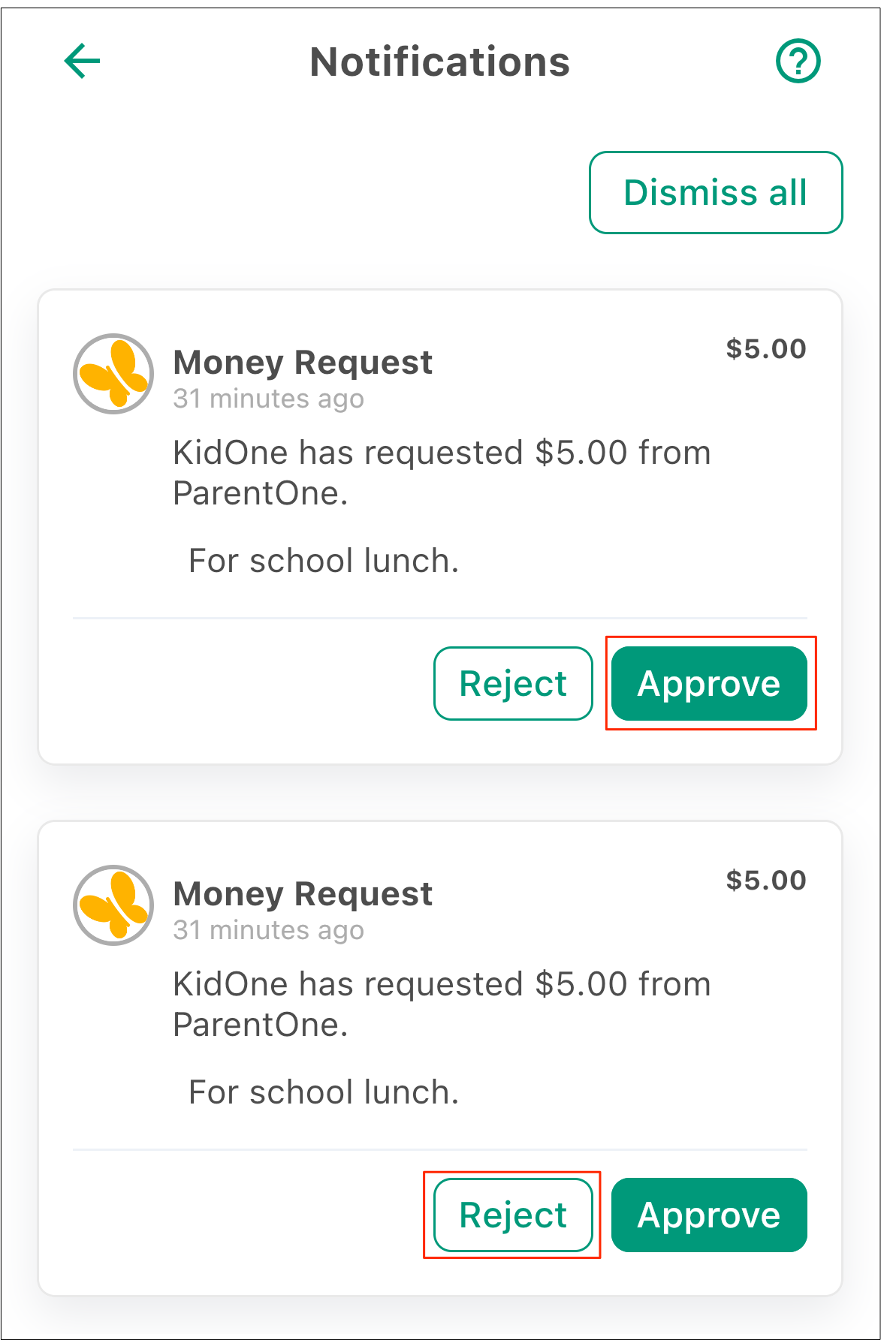Dismiss all notifications

(x=716, y=193)
